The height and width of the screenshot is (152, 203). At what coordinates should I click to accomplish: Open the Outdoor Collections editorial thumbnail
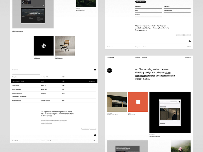coord(86,4)
